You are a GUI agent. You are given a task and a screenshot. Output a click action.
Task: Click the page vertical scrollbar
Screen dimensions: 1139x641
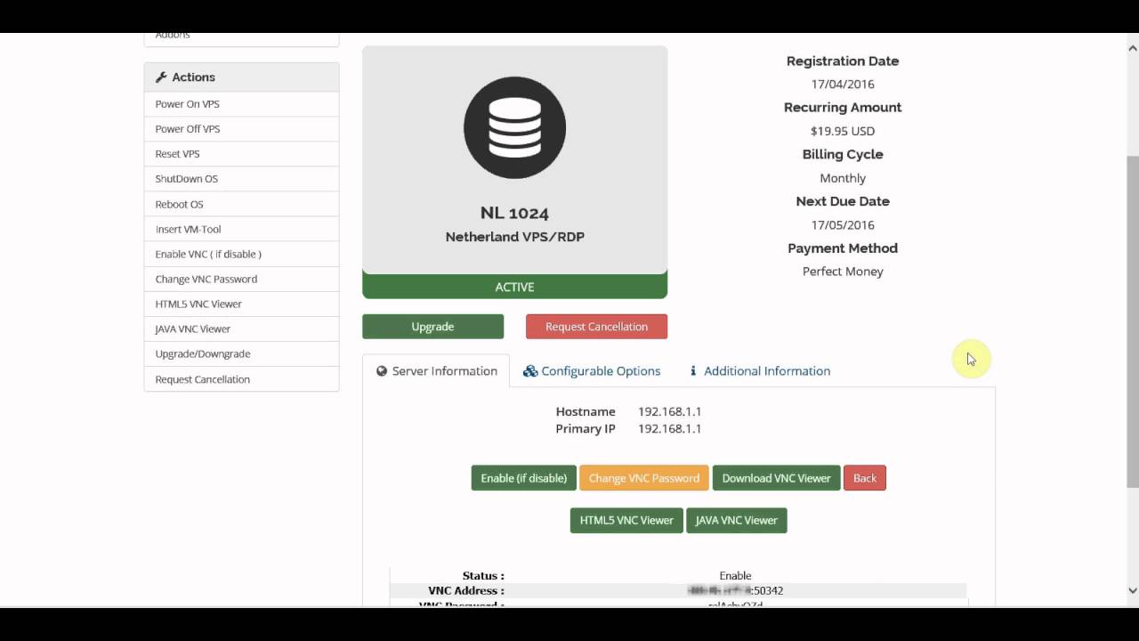pos(1132,320)
